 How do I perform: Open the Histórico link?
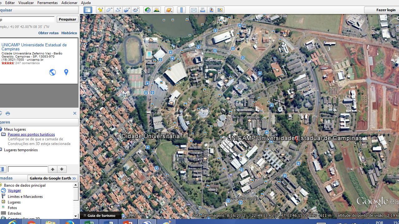(x=69, y=33)
